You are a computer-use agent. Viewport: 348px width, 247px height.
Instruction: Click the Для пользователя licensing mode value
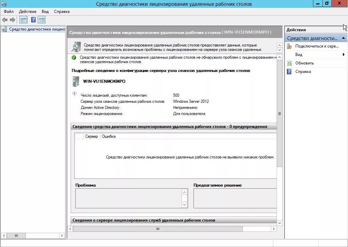[189, 114]
